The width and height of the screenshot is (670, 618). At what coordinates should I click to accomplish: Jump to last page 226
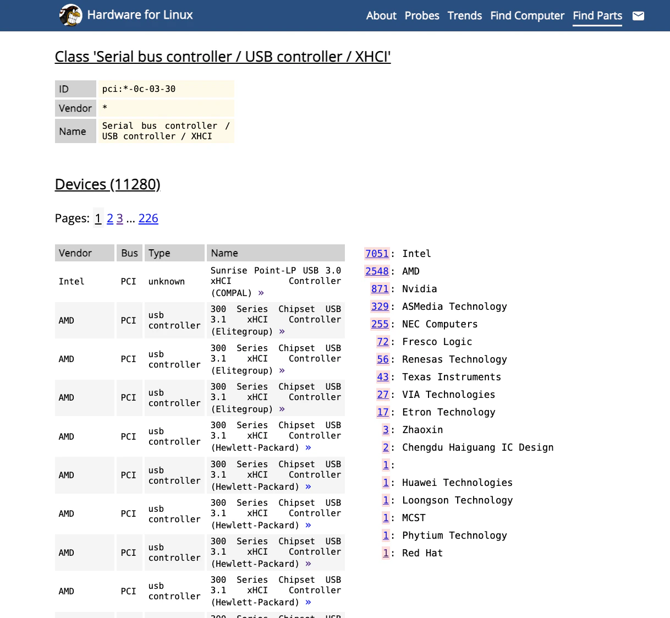(x=149, y=218)
